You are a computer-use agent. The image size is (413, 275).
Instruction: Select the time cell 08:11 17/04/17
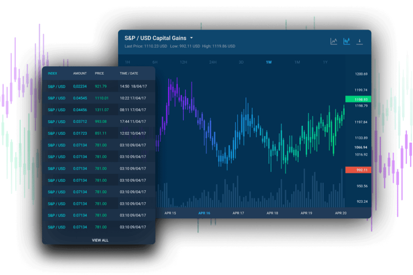point(133,110)
